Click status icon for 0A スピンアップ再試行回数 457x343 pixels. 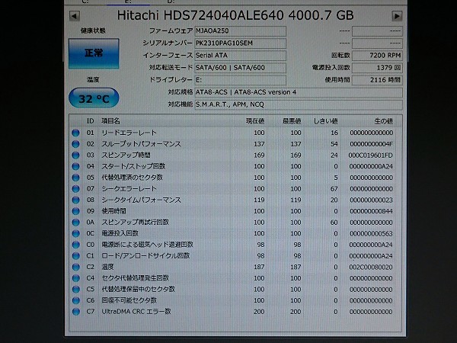(x=75, y=223)
